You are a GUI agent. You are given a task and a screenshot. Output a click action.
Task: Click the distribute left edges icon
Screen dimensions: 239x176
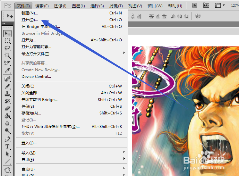pyautogui.click(x=173, y=16)
